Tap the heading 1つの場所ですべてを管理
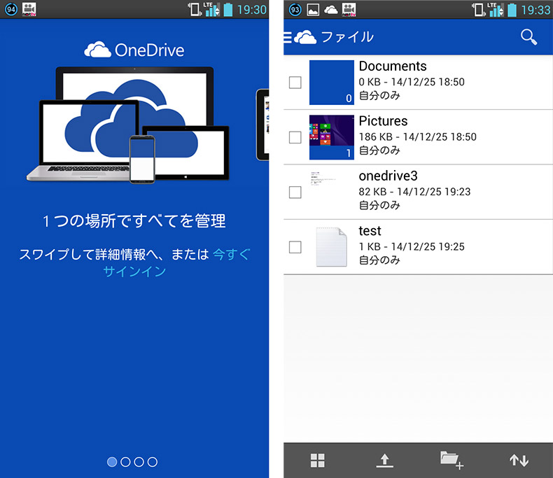 coord(134,221)
